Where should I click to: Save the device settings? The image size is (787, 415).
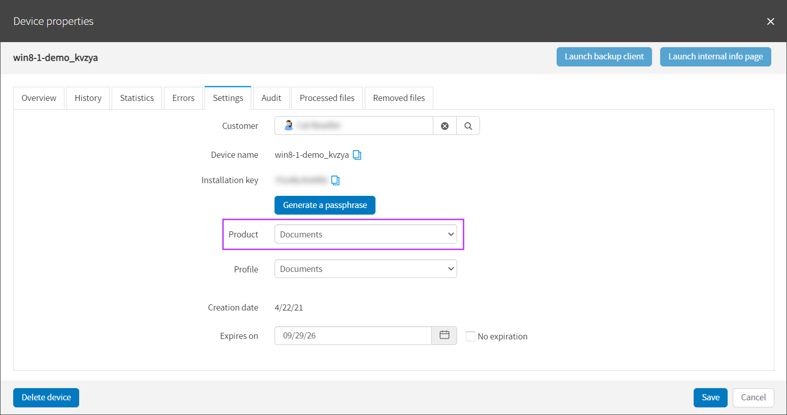710,397
